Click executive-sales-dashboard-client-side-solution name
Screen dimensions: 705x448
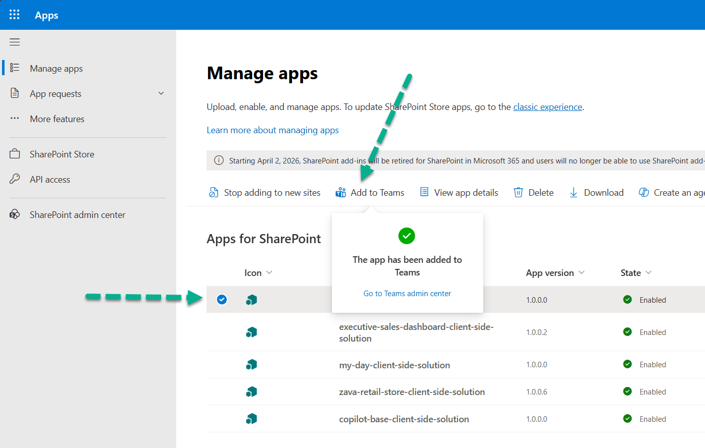[x=416, y=332]
